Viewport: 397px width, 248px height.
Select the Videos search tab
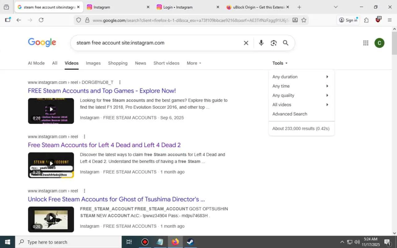tap(72, 63)
